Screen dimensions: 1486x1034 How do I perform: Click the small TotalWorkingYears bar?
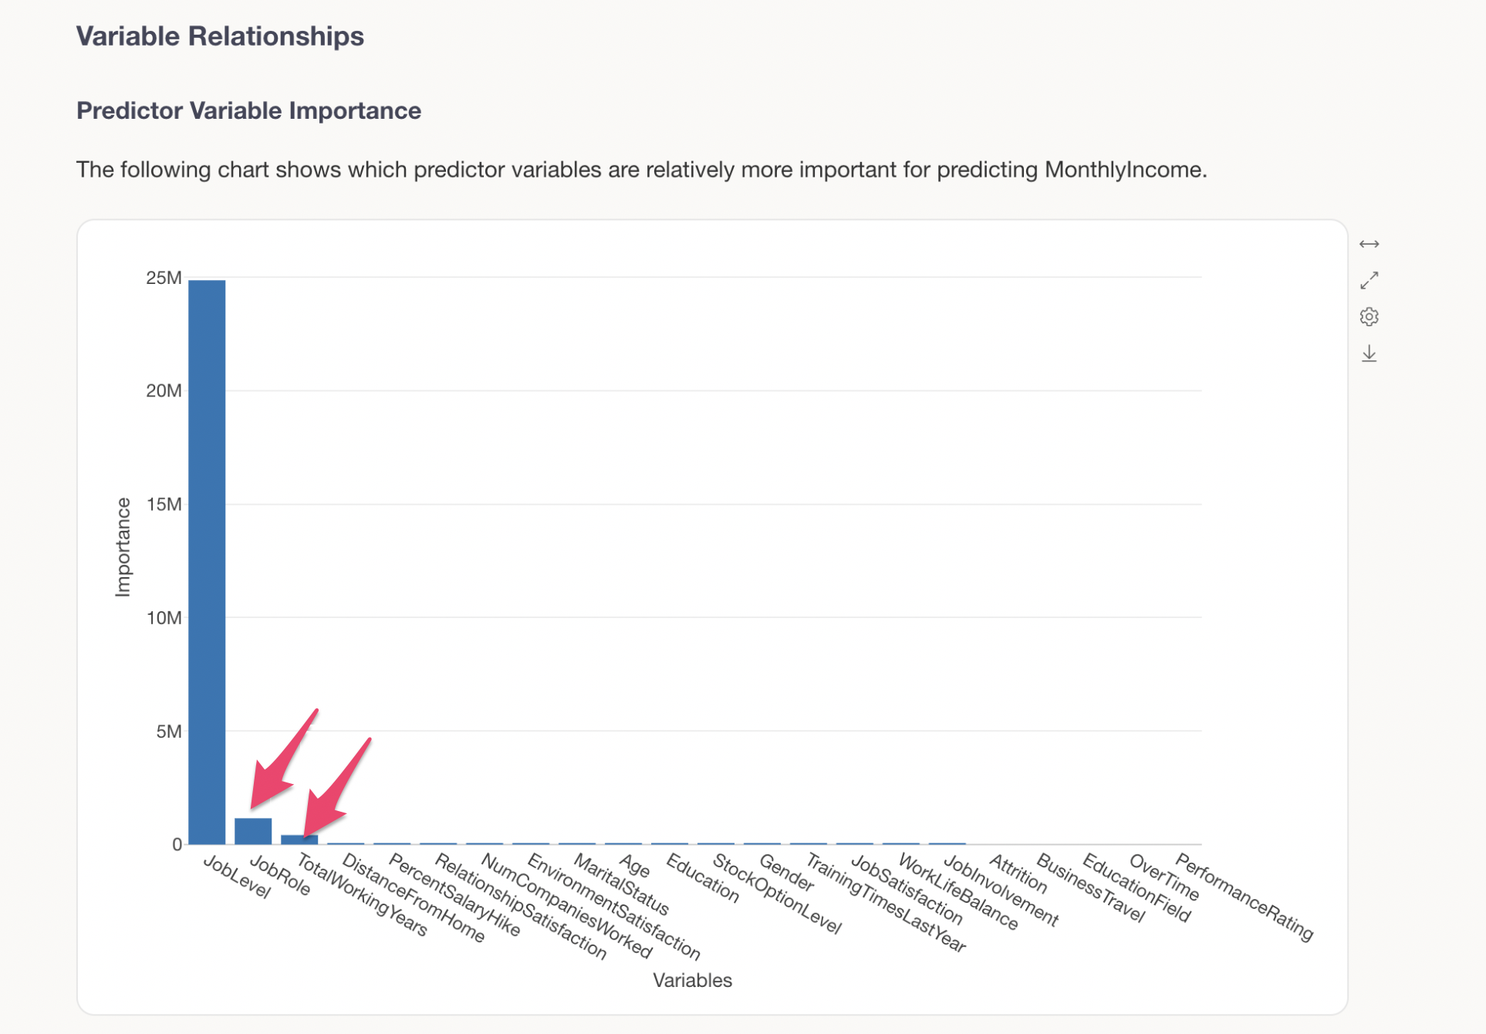coord(299,840)
